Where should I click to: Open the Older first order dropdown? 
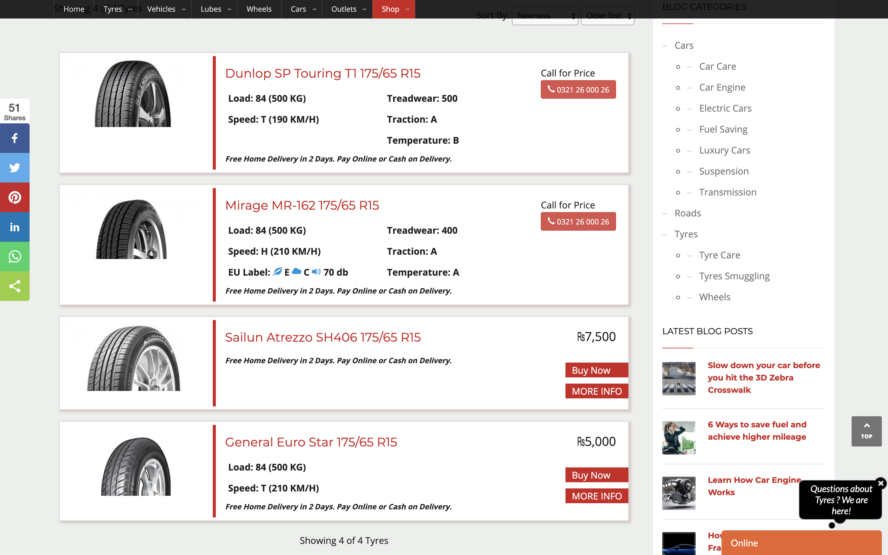tap(608, 16)
